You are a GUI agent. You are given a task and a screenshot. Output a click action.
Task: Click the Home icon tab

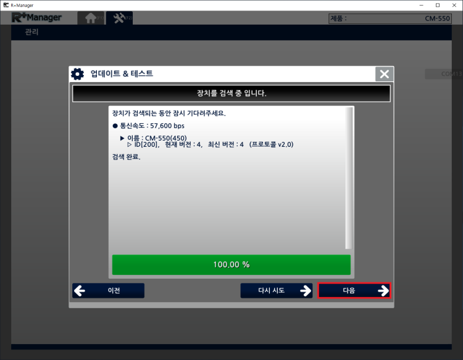(x=91, y=18)
